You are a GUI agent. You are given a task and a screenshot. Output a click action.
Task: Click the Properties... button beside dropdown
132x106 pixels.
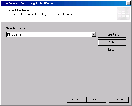click(x=112, y=34)
